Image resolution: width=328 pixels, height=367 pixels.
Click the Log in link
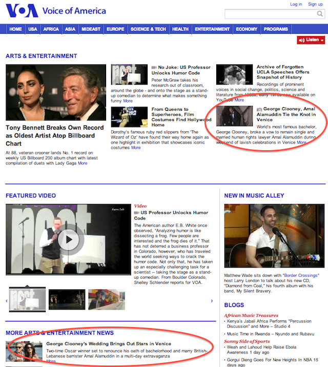click(x=296, y=4)
